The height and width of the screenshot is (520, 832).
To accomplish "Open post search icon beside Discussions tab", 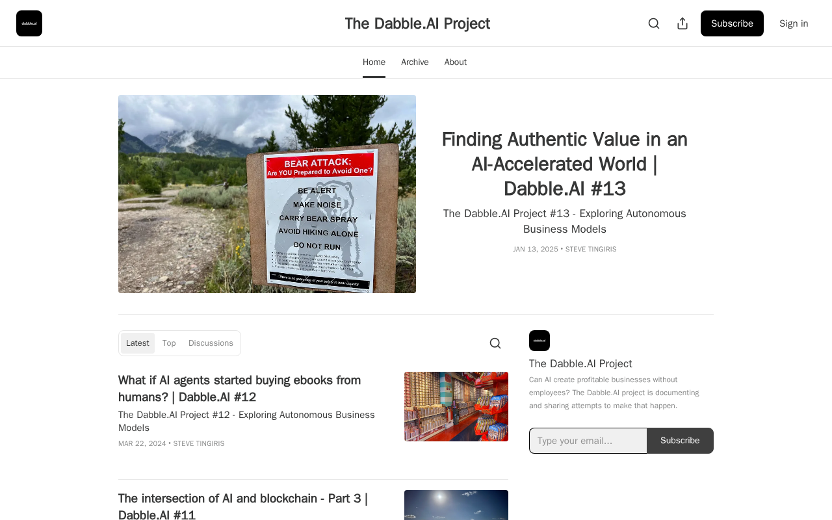I will point(495,343).
